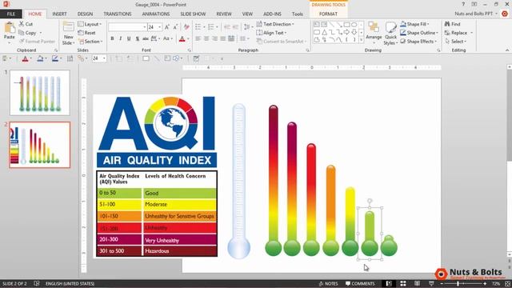
Task: Collapse the ribbon with the chevron arrow
Action: [x=507, y=50]
